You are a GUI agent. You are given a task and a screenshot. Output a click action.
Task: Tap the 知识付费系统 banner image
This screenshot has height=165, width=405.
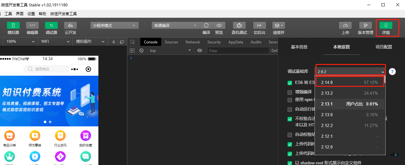click(x=49, y=101)
